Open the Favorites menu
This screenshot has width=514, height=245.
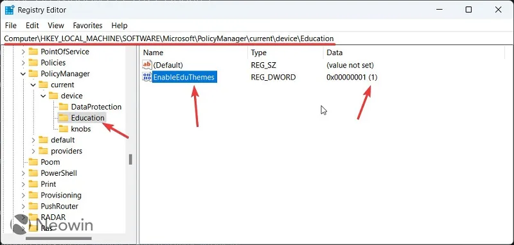click(87, 26)
